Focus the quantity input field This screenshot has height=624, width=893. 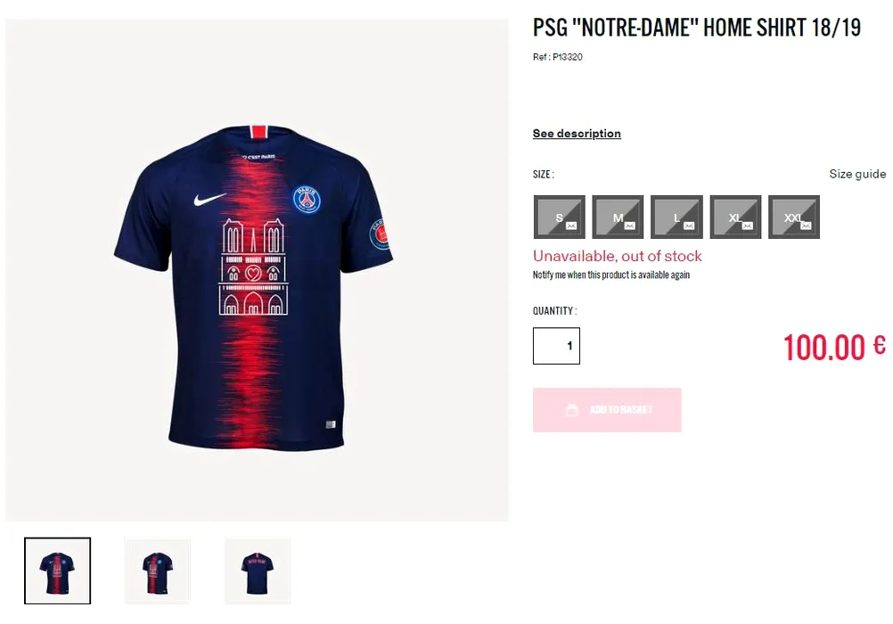(x=556, y=346)
